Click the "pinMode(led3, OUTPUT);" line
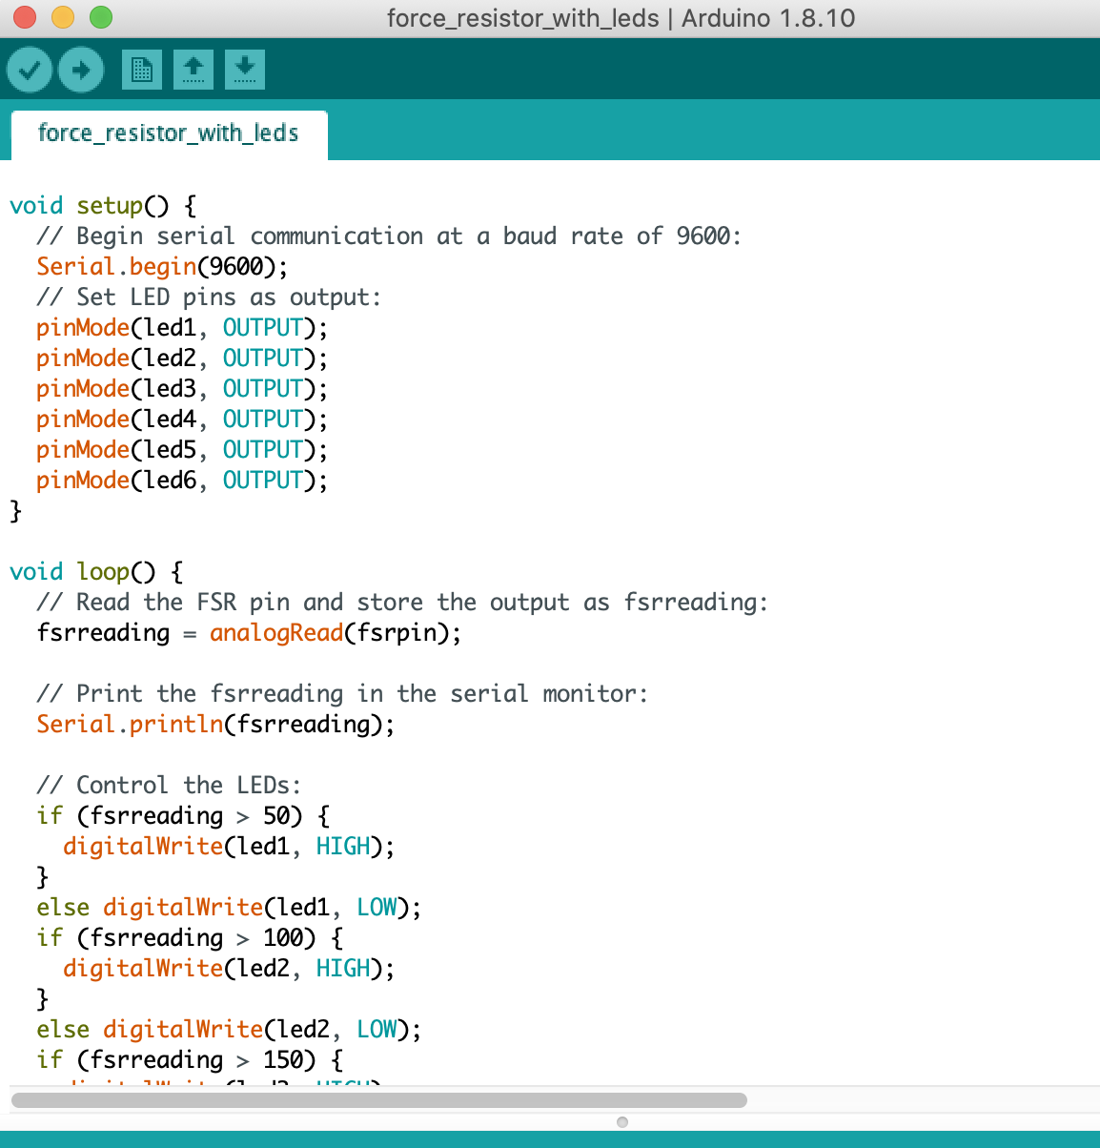 (x=182, y=389)
